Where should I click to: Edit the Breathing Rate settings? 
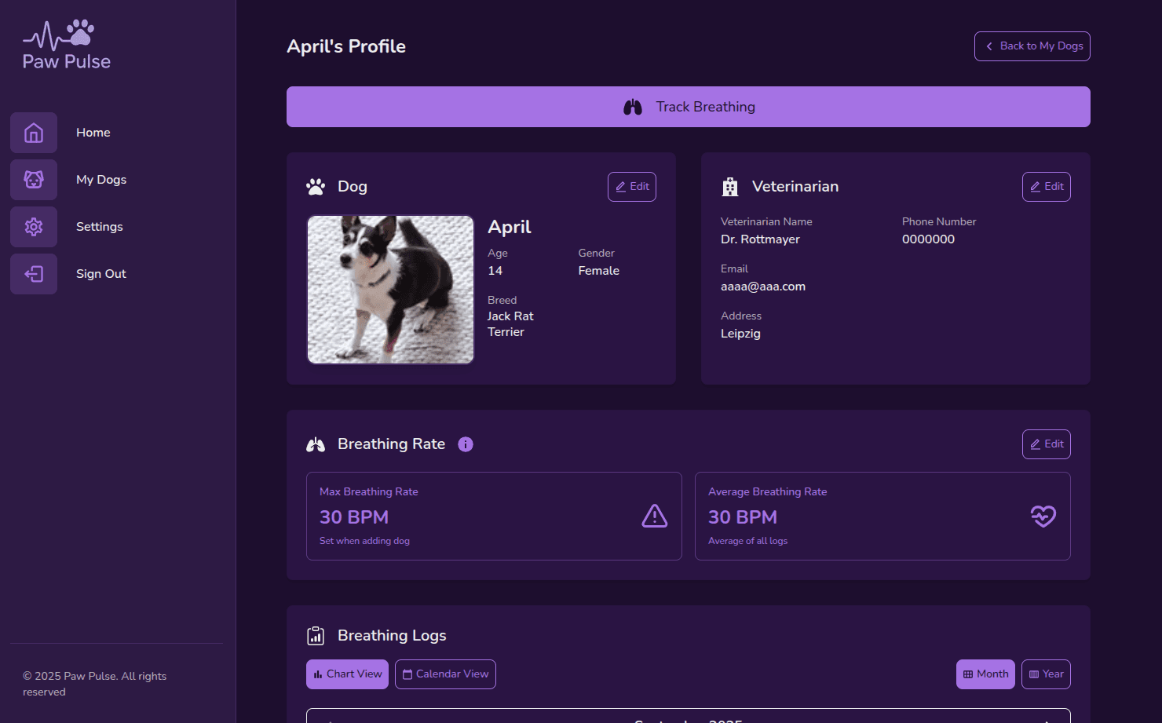tap(1046, 444)
